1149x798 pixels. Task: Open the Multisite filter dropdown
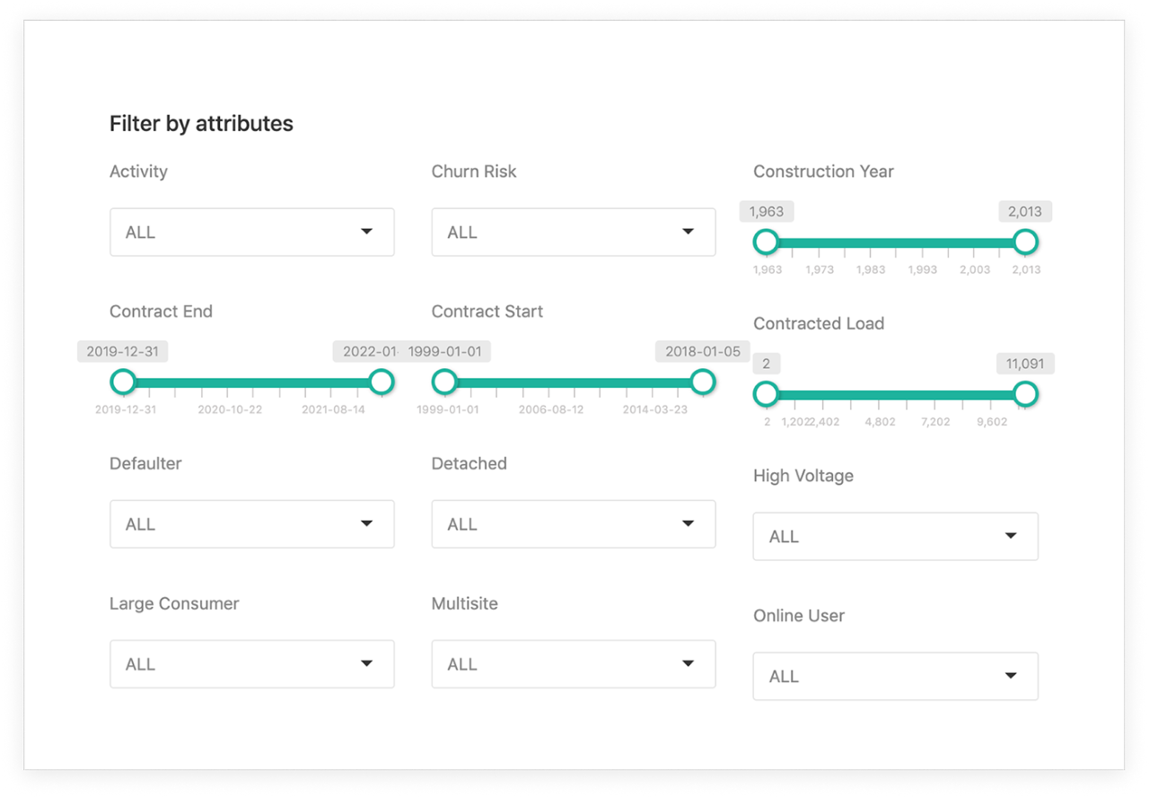[573, 664]
